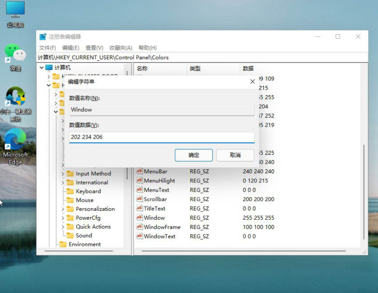Minimize the Registry Editor window
Screen dimensions: 378x293
click(318, 36)
